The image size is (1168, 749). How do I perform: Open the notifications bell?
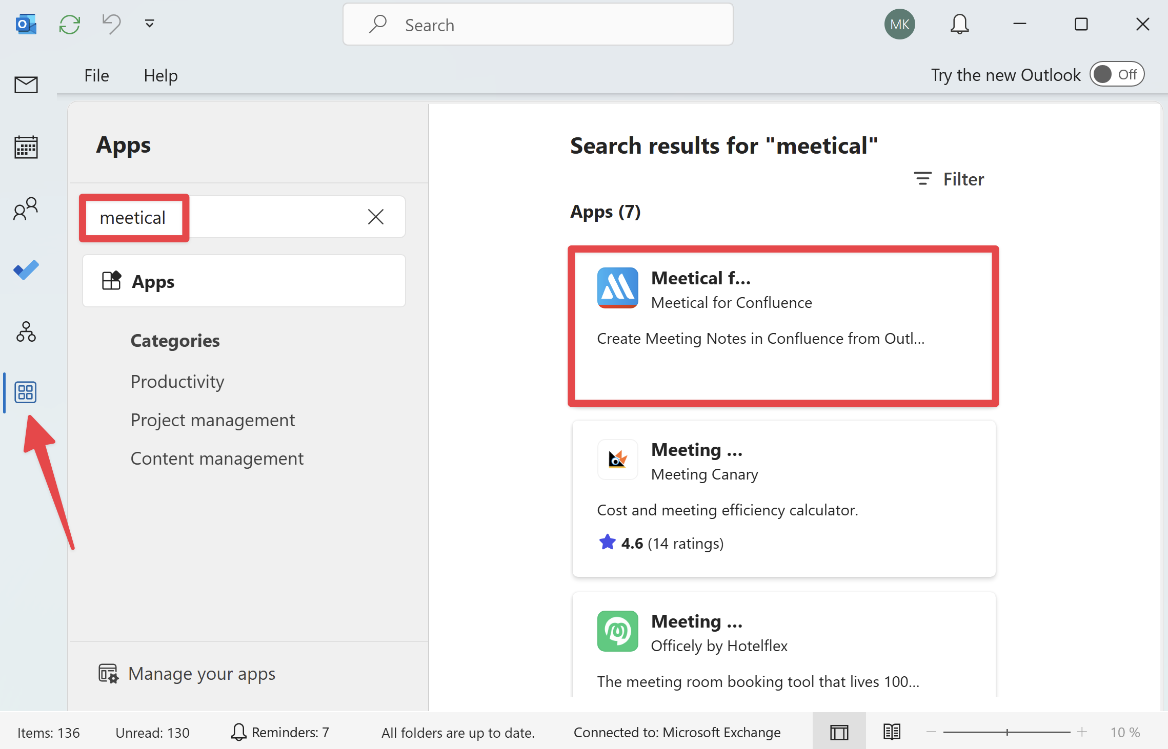pos(959,24)
